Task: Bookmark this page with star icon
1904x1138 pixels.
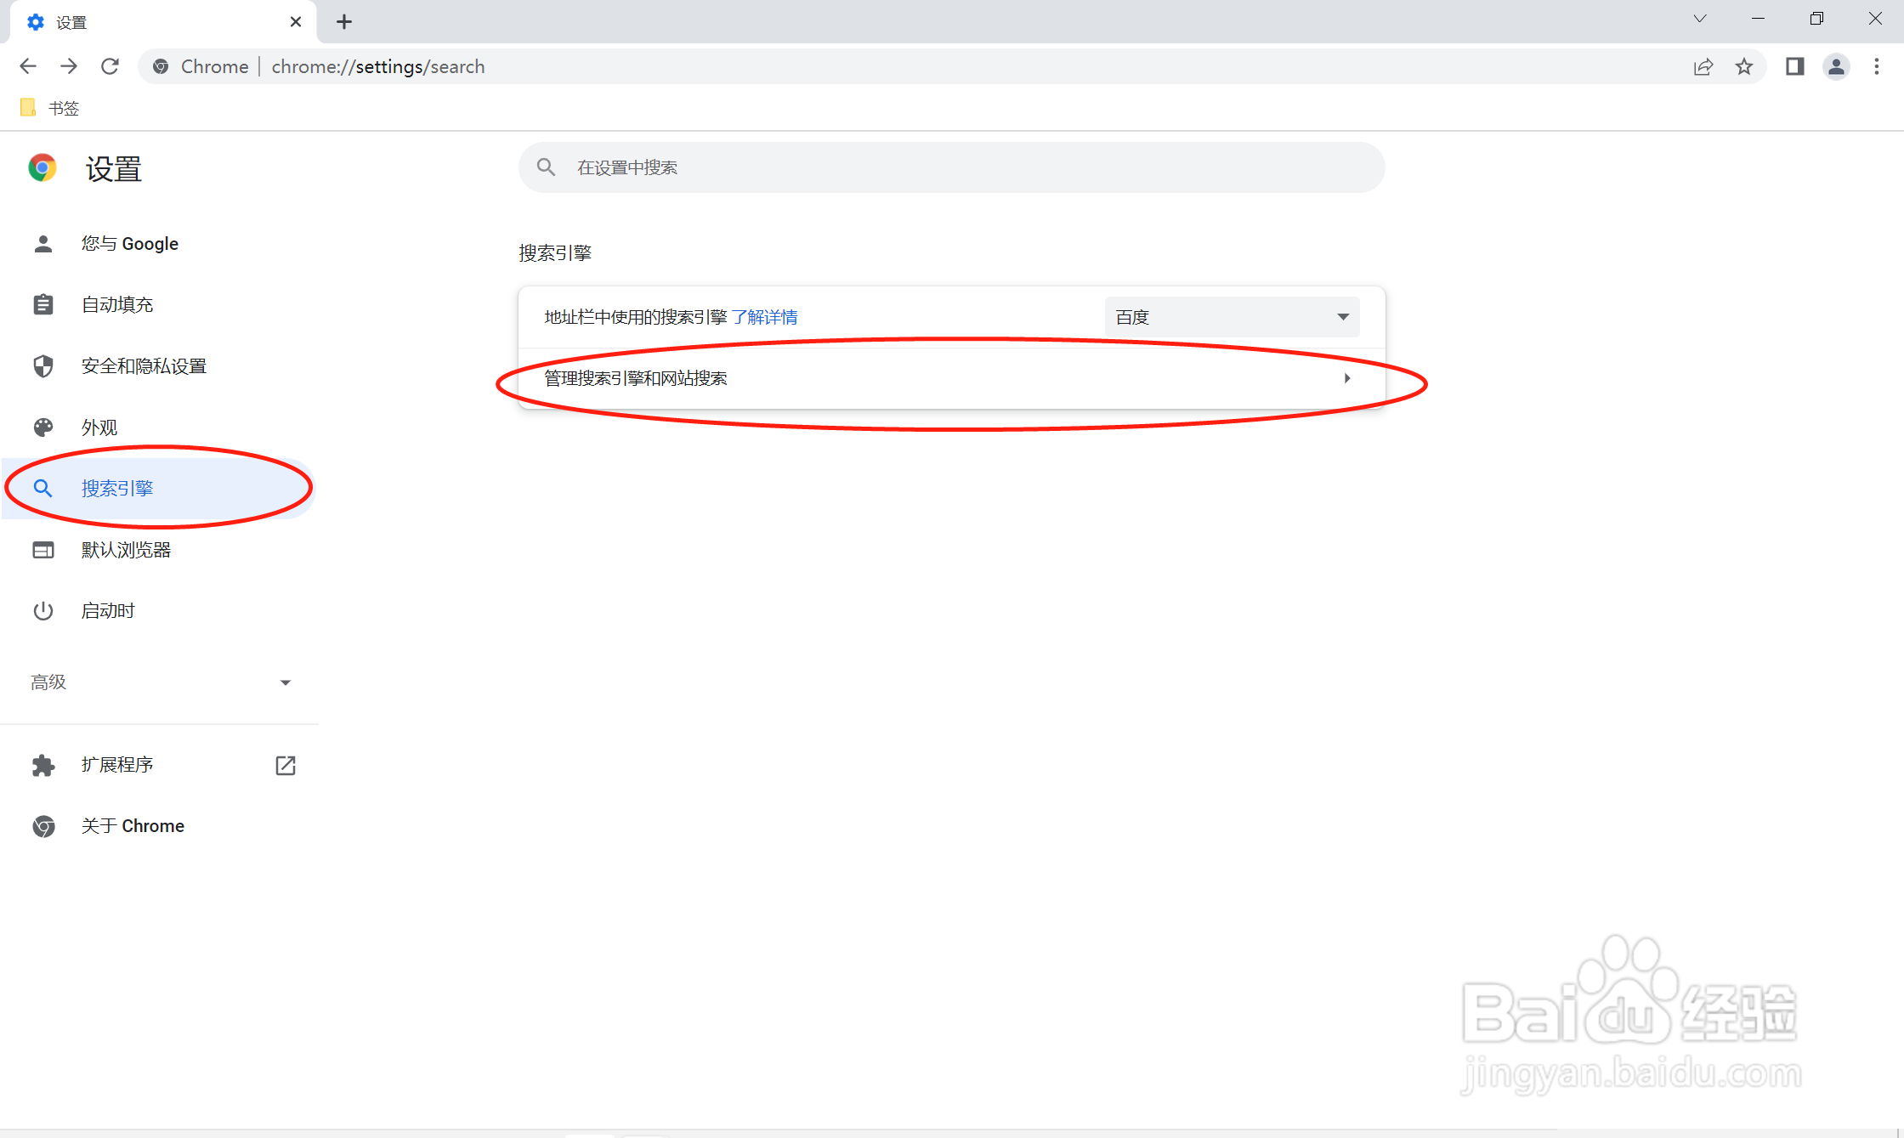Action: pos(1744,66)
